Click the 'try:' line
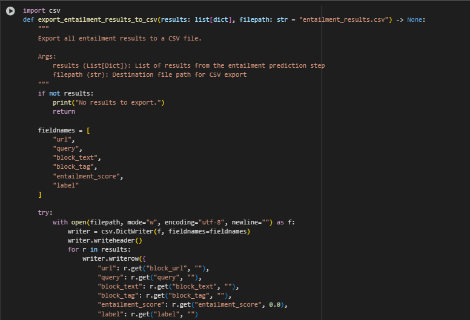Screen dimensions: 470x320 [x=45, y=212]
